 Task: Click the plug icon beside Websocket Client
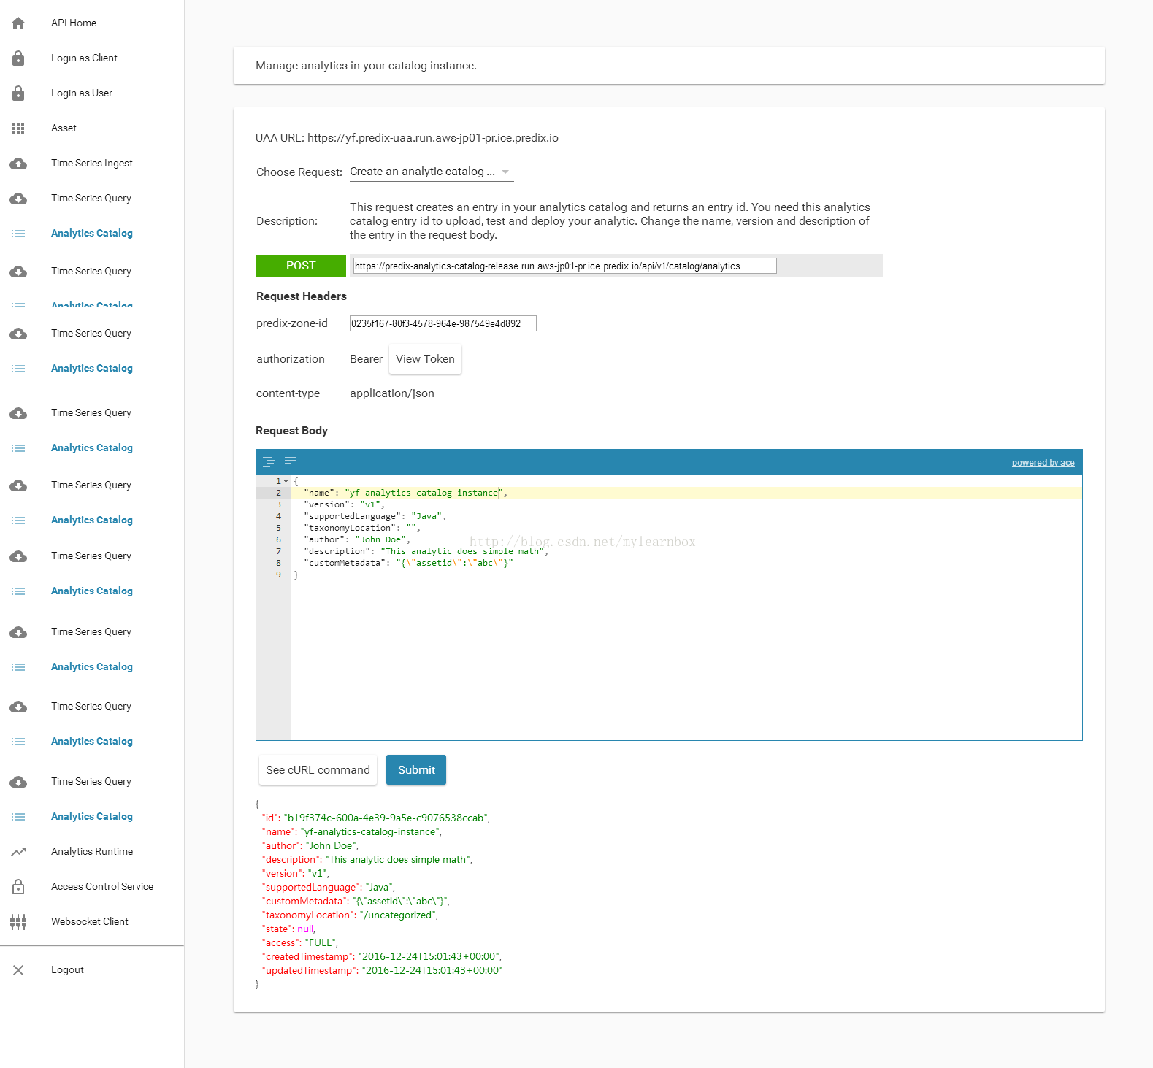coord(18,922)
